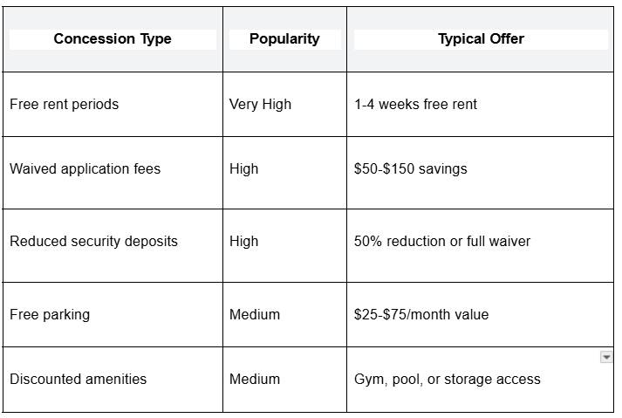Select the "$50-$150 savings" cell

tap(410, 169)
